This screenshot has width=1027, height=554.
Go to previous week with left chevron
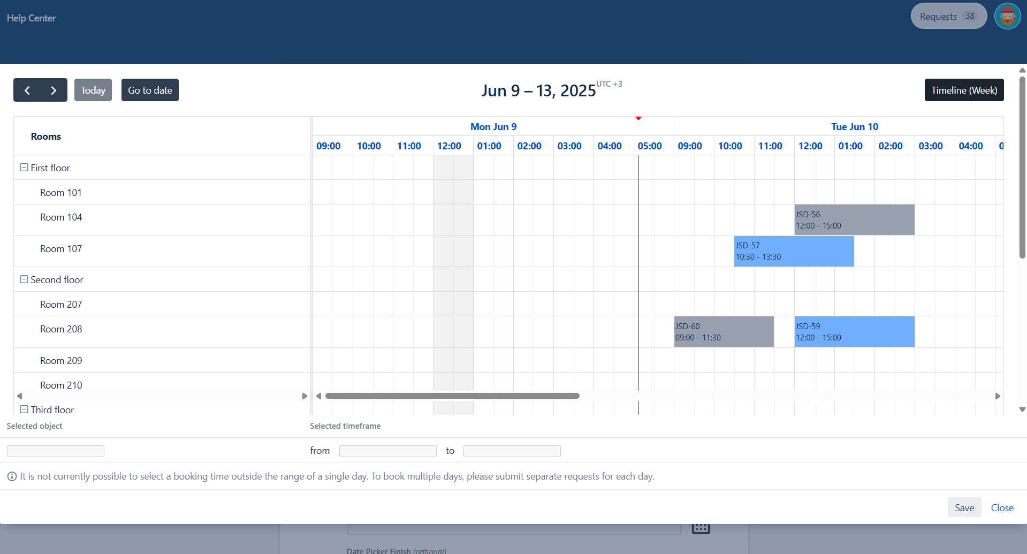(x=27, y=90)
